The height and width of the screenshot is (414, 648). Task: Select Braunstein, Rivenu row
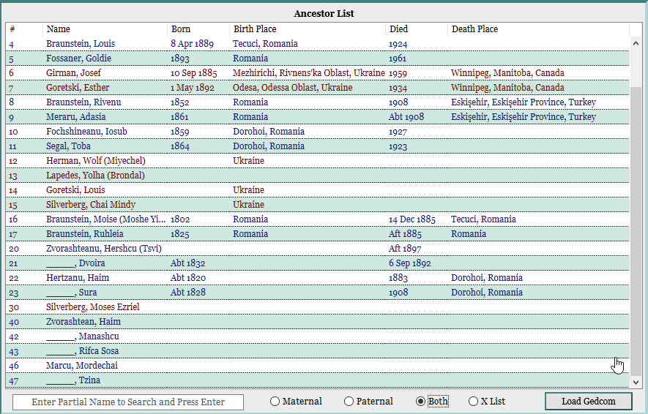click(317, 102)
